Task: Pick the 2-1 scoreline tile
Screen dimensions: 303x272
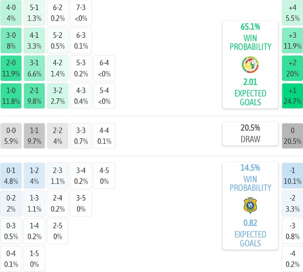Action: [x=34, y=96]
